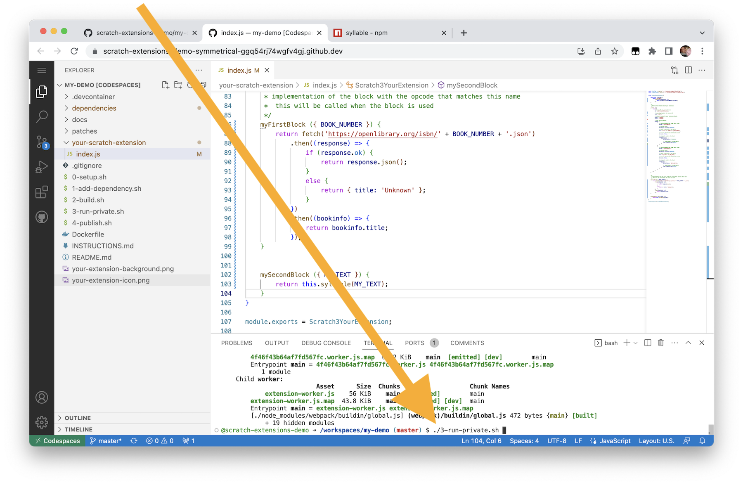Image resolution: width=743 pixels, height=485 pixels.
Task: Open the Search view
Action: [x=42, y=117]
